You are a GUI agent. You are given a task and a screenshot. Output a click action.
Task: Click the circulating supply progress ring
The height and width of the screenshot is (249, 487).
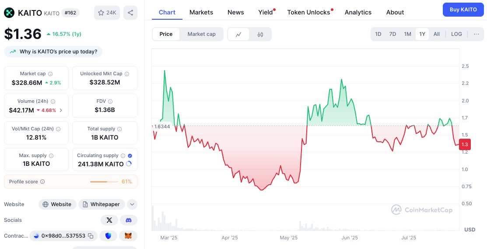129,164
